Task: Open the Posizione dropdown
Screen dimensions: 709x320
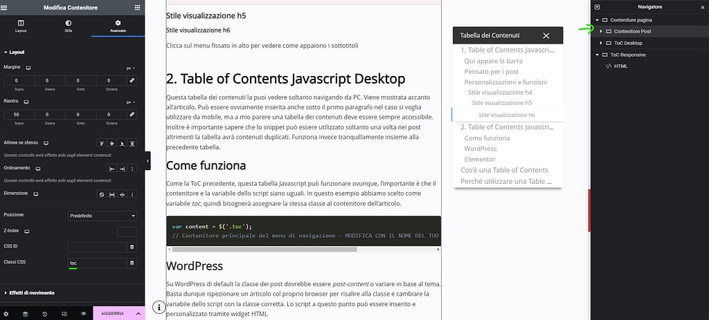Action: click(102, 216)
